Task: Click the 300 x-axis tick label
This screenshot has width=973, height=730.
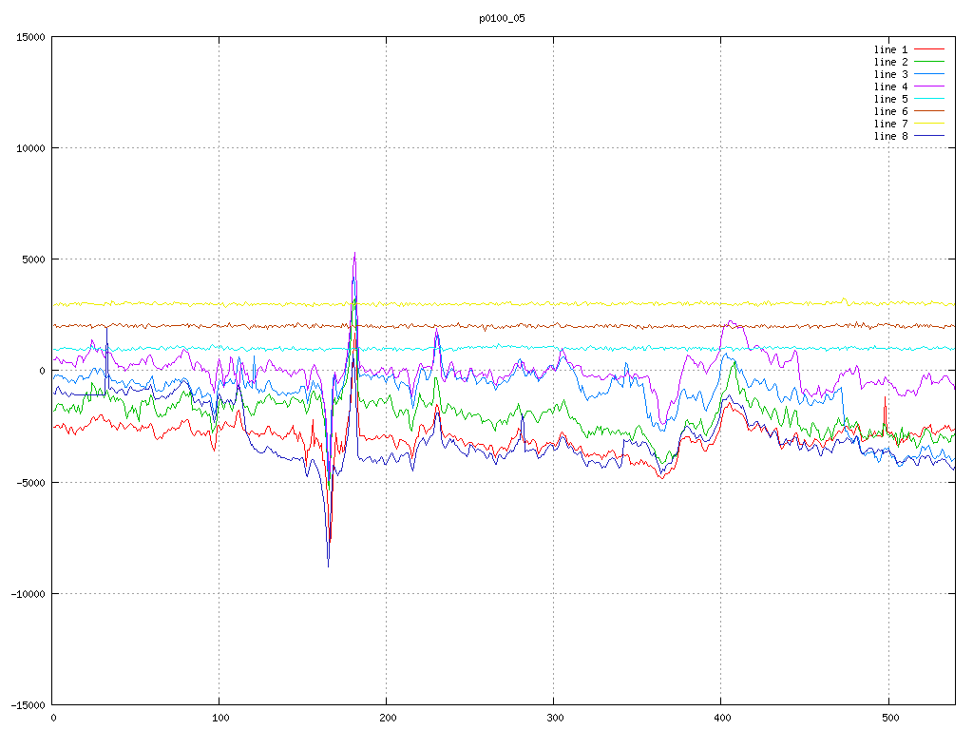Action: click(x=553, y=719)
